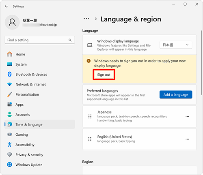
Task: Click Add a language button
Action: point(176,94)
